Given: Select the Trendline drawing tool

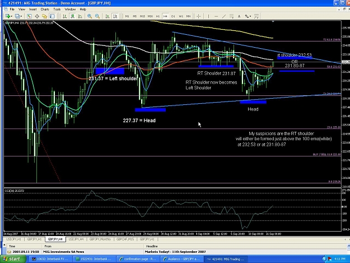Looking at the screenshot, I should click(x=224, y=16).
